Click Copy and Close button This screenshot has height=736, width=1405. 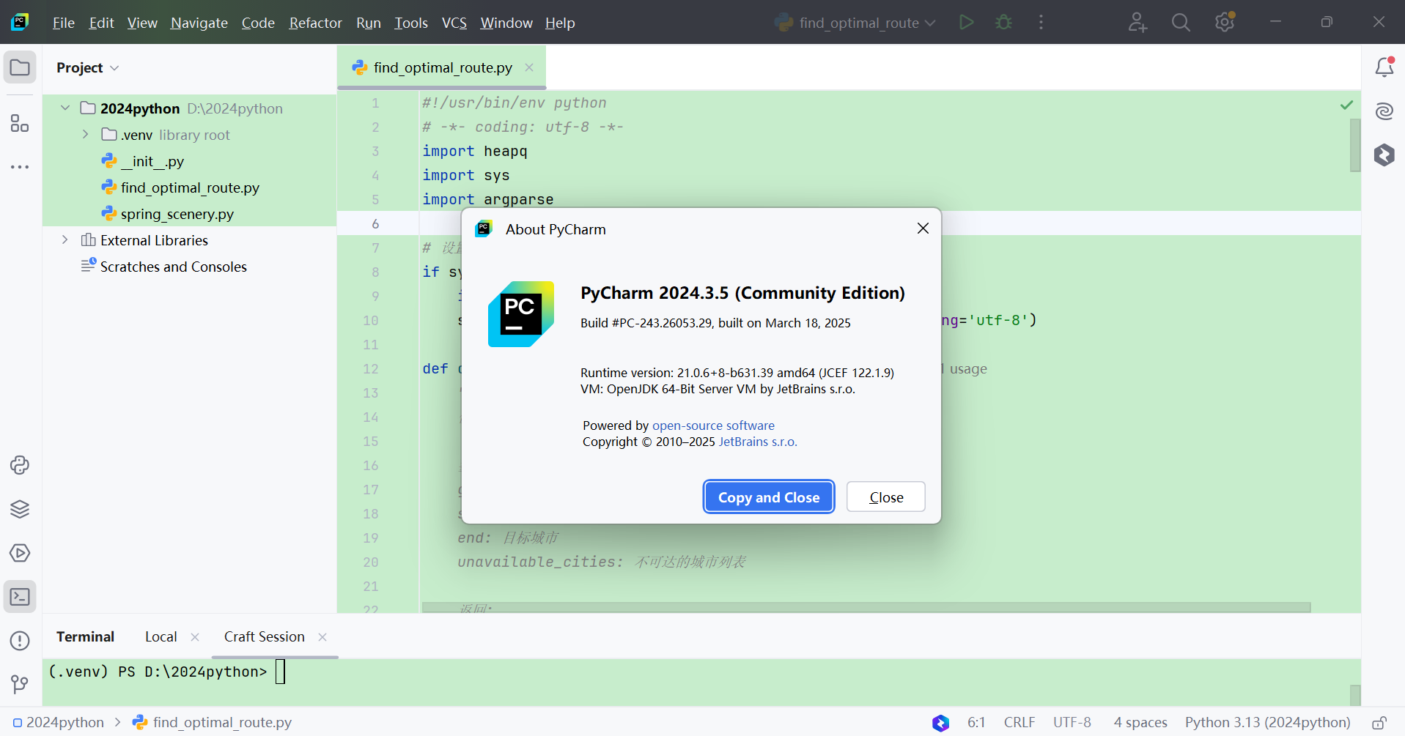(x=769, y=497)
